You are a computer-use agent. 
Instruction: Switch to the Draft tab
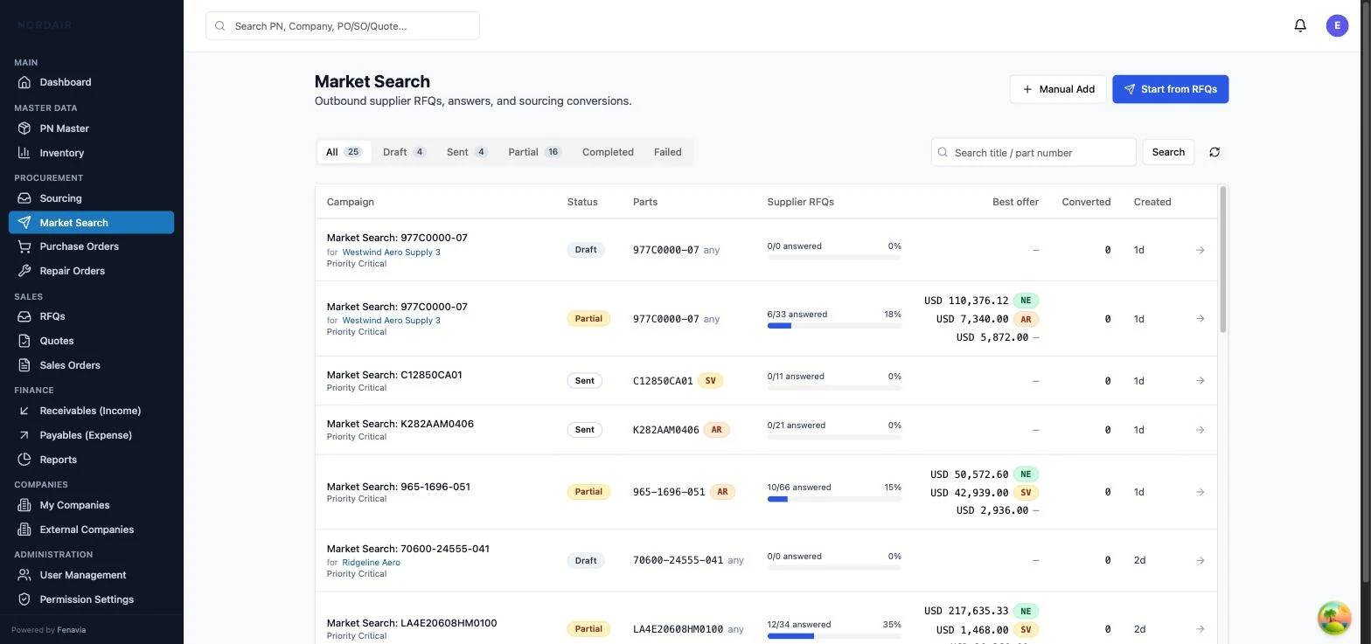click(404, 152)
